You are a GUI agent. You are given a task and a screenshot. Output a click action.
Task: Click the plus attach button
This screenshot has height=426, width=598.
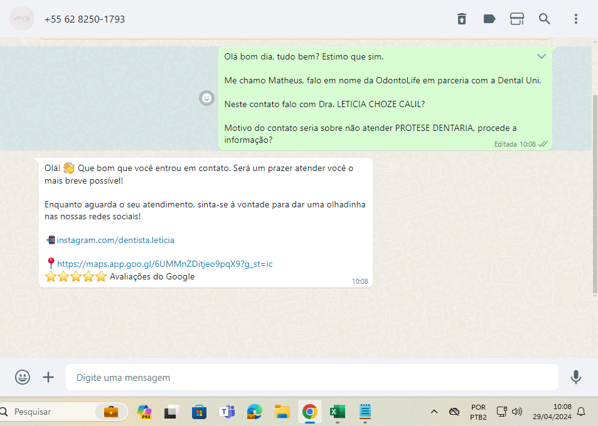pos(48,377)
